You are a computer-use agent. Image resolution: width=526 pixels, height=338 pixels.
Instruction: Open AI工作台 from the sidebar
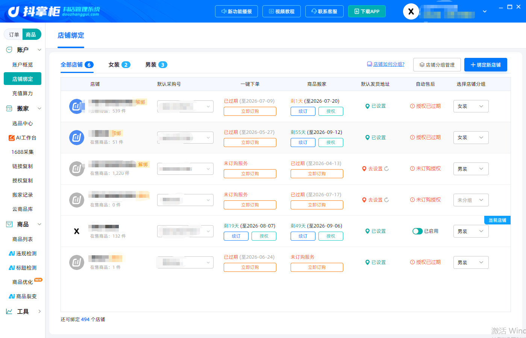point(23,138)
